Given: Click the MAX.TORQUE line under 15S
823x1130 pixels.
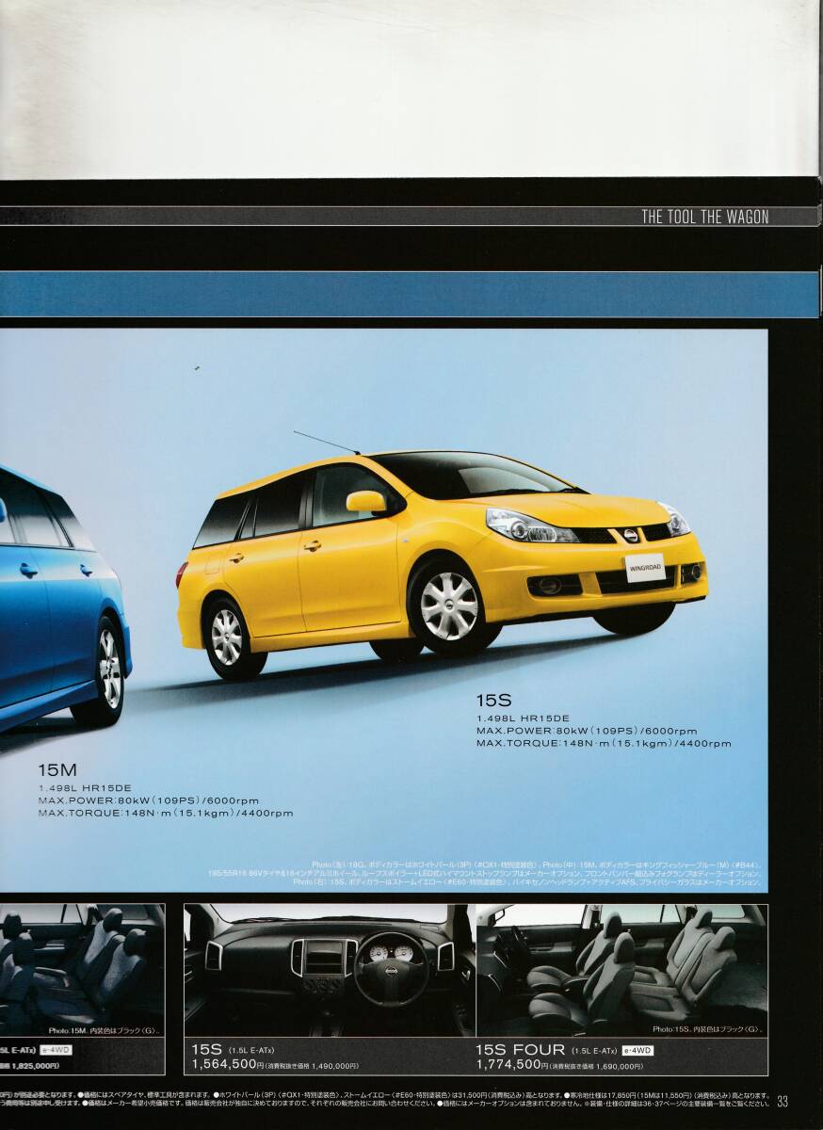Looking at the screenshot, I should (604, 743).
